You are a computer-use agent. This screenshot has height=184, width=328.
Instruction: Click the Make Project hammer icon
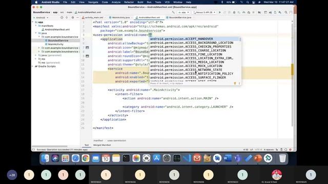[x=173, y=12]
